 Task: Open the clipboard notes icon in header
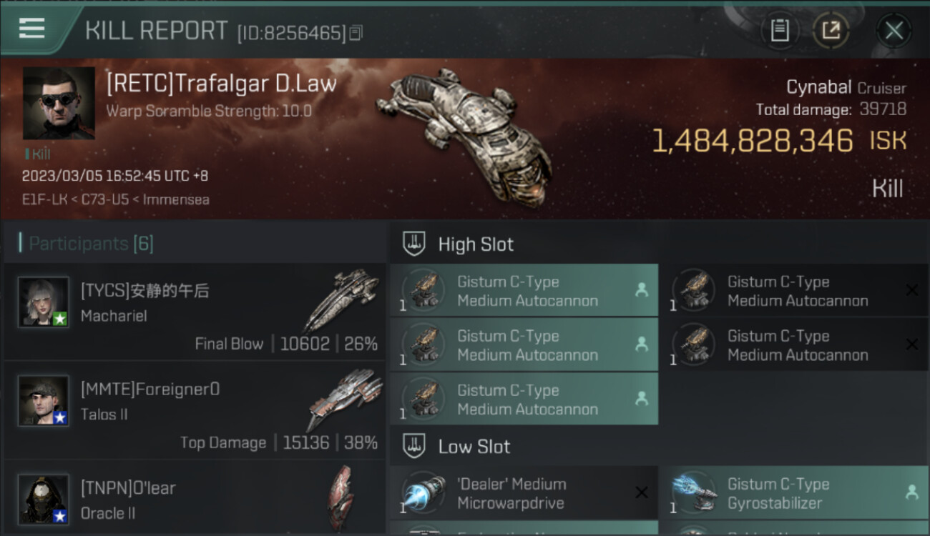point(780,31)
